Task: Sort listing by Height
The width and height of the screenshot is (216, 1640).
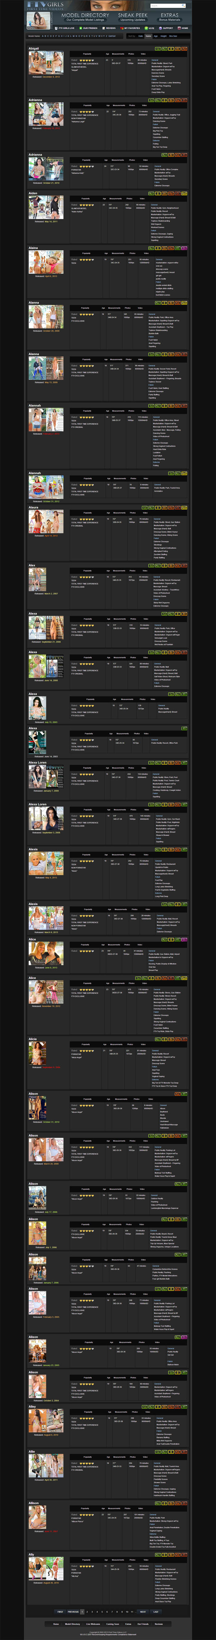Action: coord(163,36)
